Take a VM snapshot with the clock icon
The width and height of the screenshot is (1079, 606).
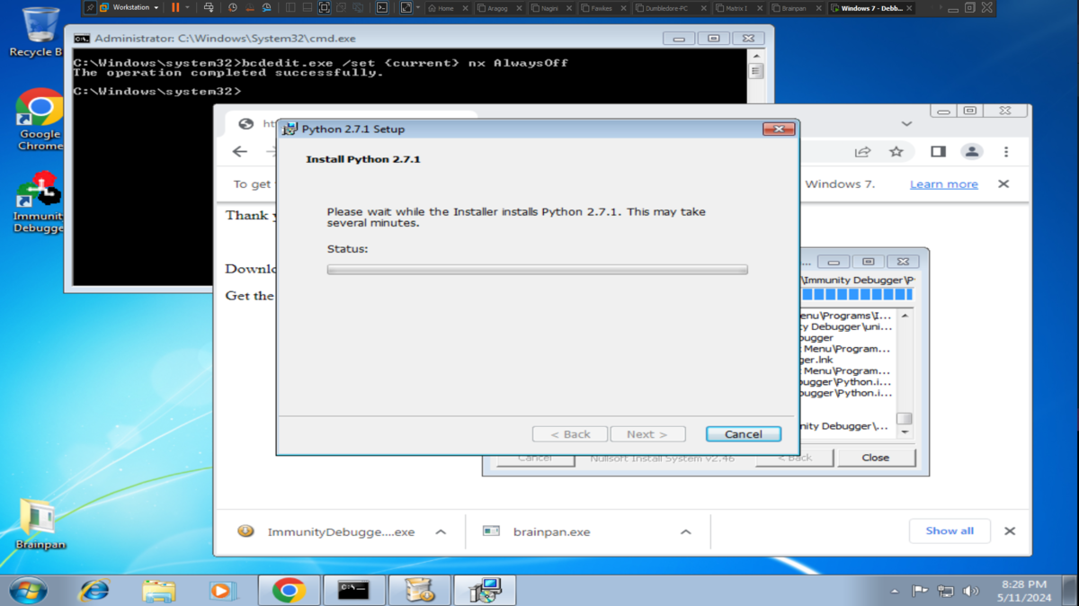pos(233,7)
